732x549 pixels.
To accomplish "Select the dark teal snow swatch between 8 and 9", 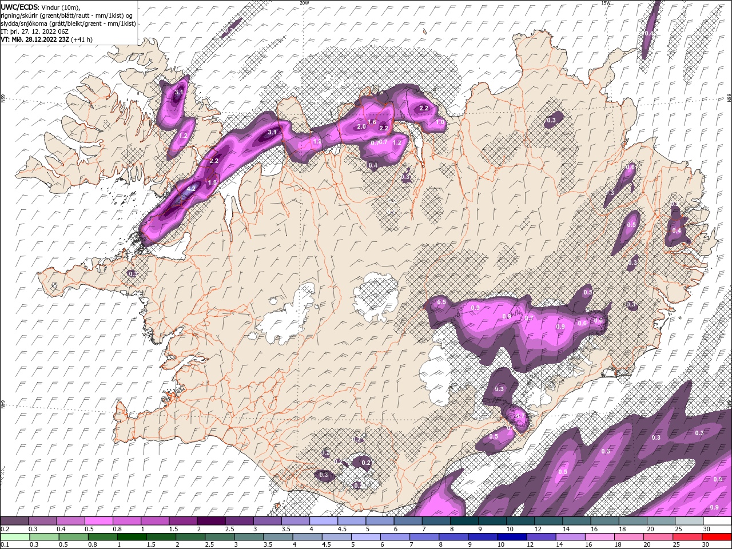I will pyautogui.click(x=464, y=521).
